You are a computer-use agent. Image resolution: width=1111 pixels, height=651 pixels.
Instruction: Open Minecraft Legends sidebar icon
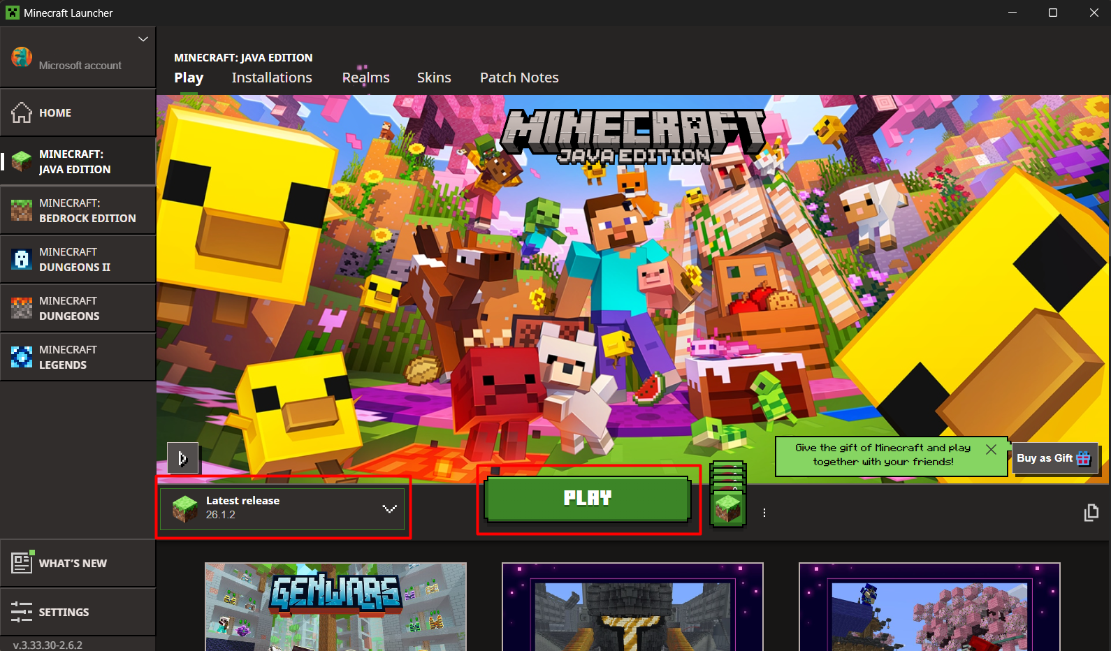coord(22,357)
